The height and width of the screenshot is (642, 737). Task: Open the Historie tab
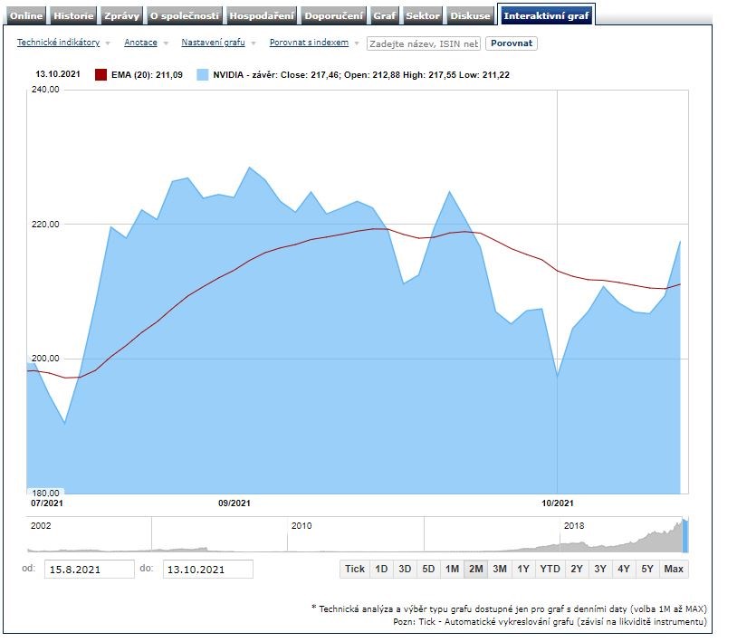click(x=73, y=15)
